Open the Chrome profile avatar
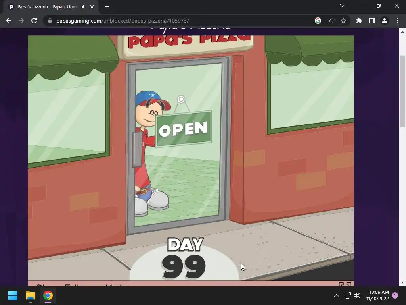This screenshot has height=305, width=406. tap(385, 21)
